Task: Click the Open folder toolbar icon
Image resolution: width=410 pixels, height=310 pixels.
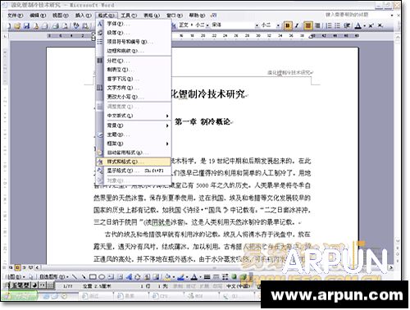Action: coord(17,26)
